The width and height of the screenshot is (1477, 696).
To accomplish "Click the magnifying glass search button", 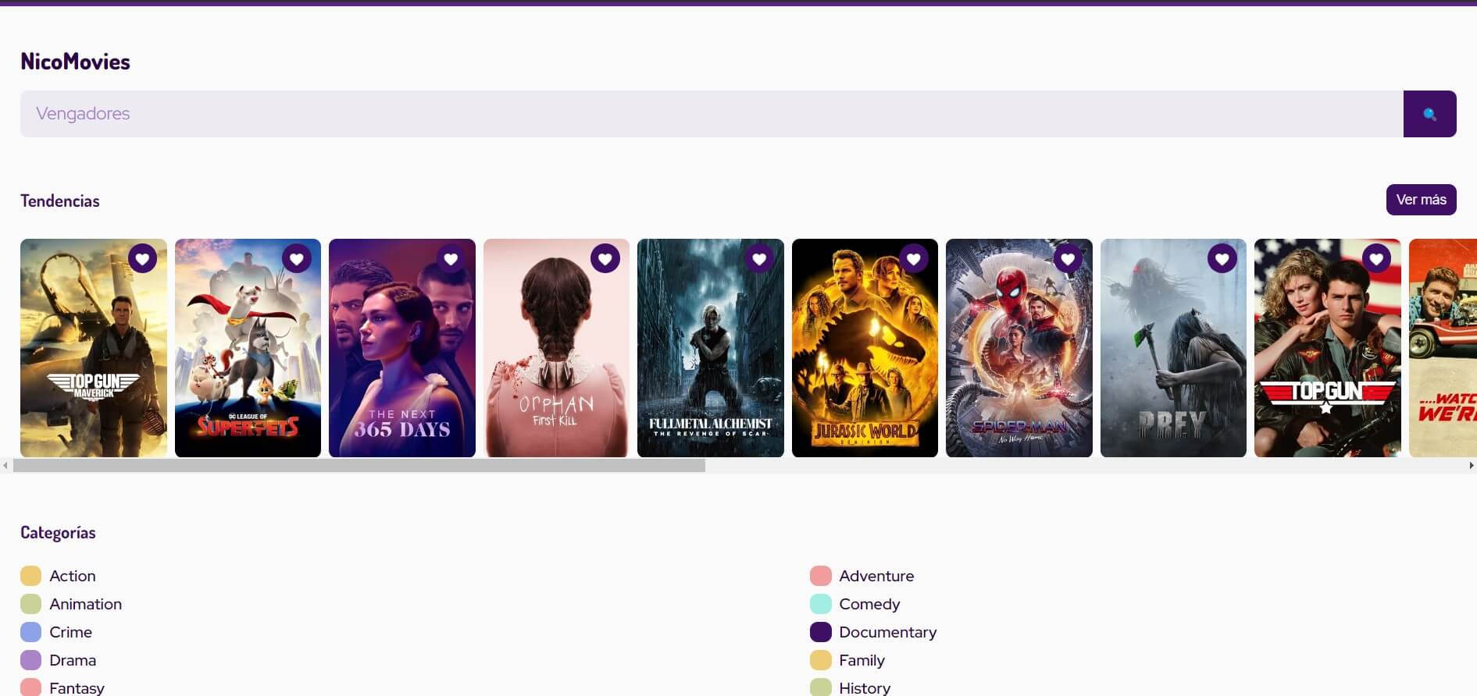I will (1429, 114).
